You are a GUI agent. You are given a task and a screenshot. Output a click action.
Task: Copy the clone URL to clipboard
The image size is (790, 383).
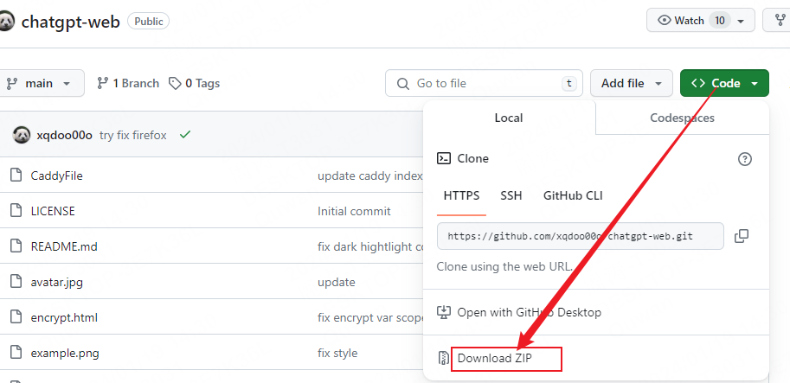pyautogui.click(x=741, y=236)
